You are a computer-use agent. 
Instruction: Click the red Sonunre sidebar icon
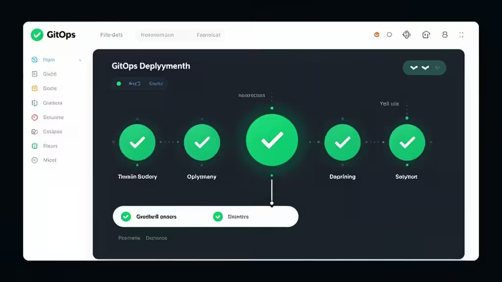pos(35,117)
